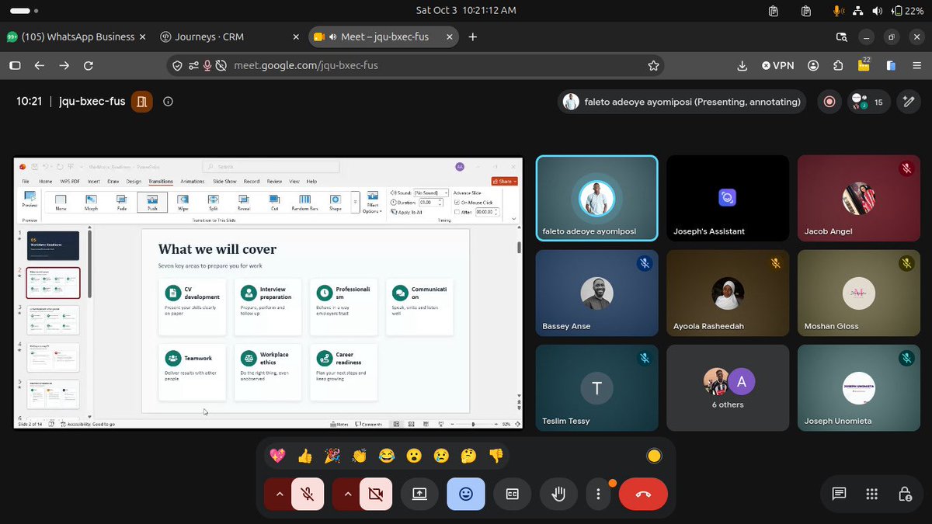
Task: Send the thinking face reaction
Action: (x=468, y=456)
